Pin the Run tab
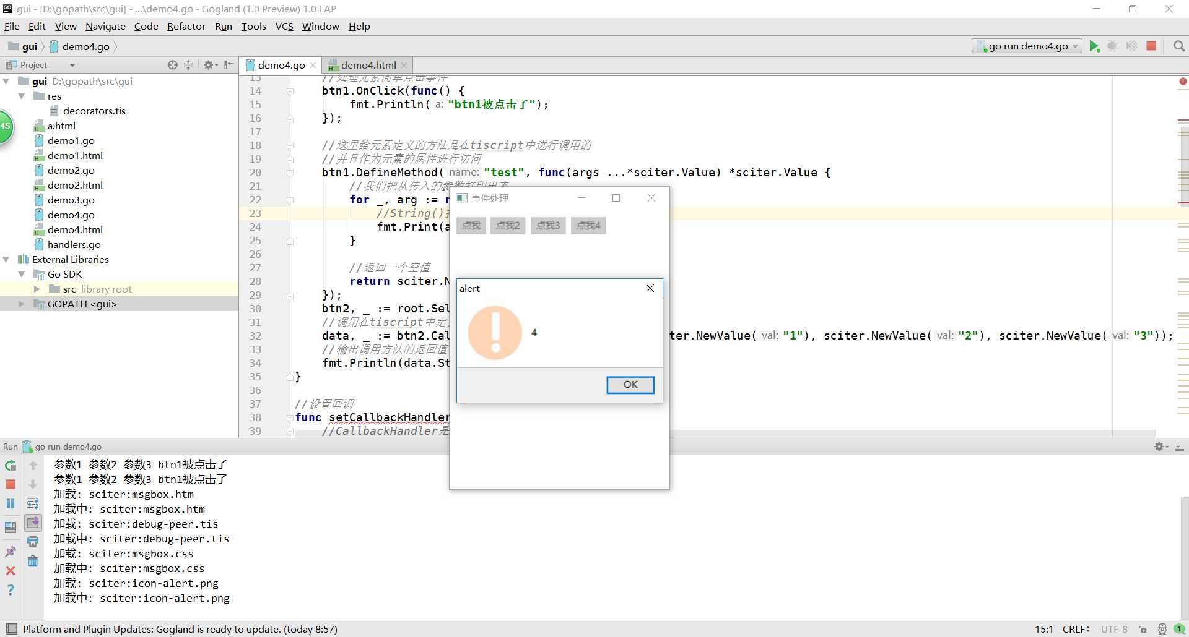 pos(11,552)
